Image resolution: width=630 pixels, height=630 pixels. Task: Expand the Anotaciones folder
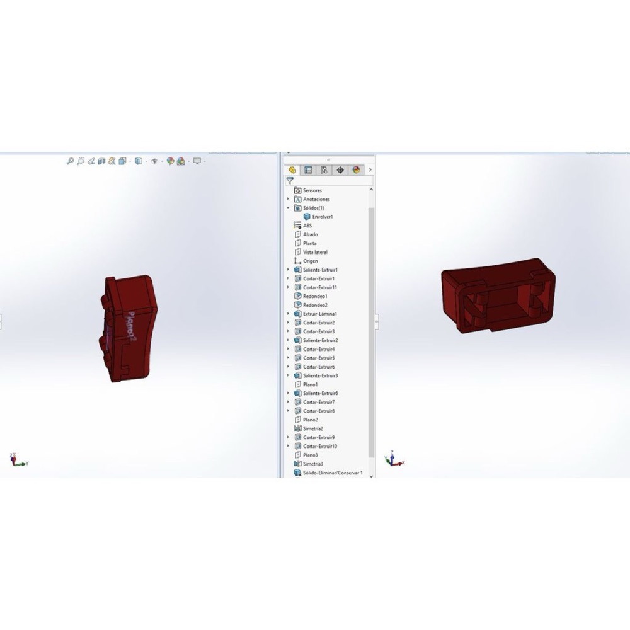click(288, 199)
